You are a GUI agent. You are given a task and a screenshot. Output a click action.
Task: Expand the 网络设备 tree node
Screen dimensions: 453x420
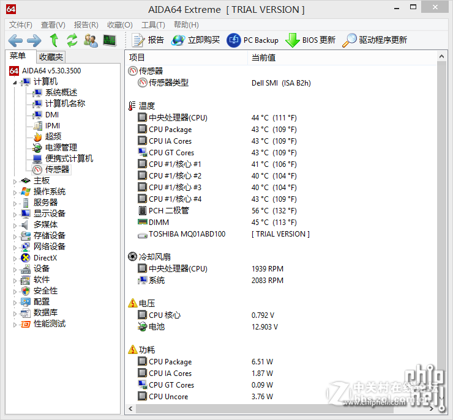coord(15,248)
